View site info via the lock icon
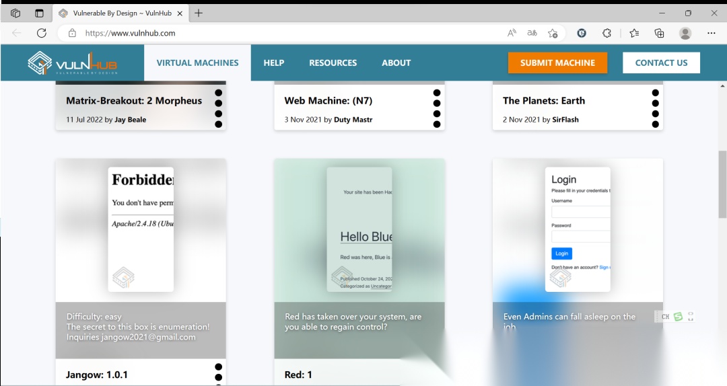The width and height of the screenshot is (727, 386). [72, 33]
